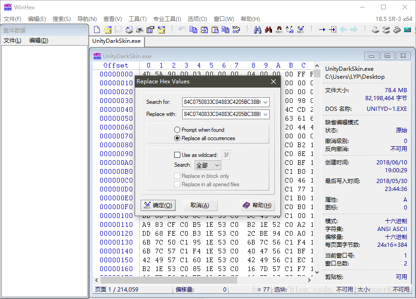Click the Back navigation arrow
This screenshot has width=416, height=299.
(x=344, y=29)
